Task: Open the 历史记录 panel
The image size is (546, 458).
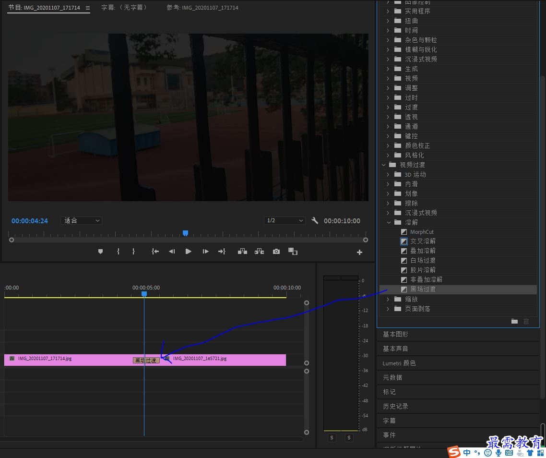Action: pos(395,406)
